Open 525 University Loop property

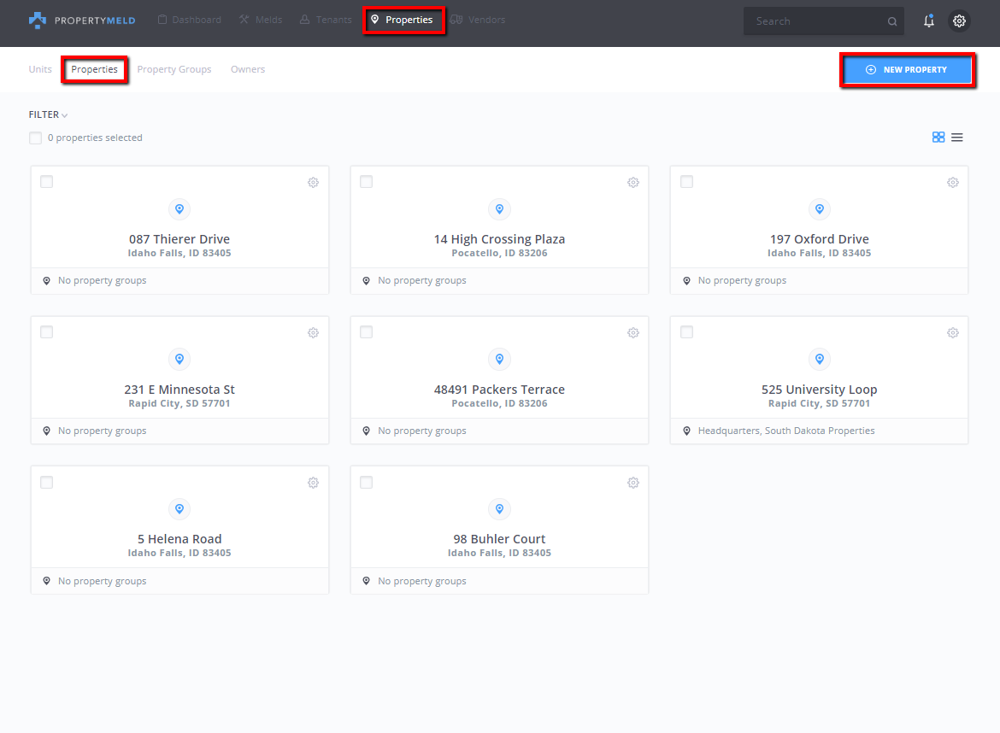820,390
